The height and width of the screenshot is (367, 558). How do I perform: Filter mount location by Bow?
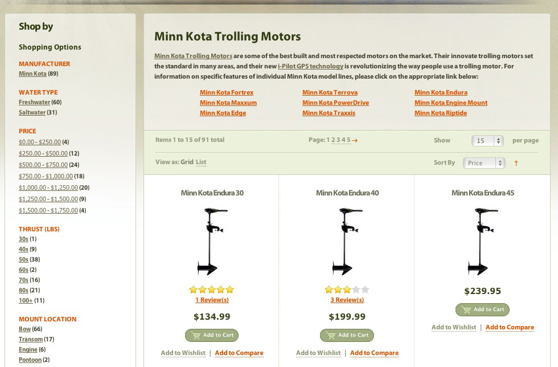pos(24,329)
